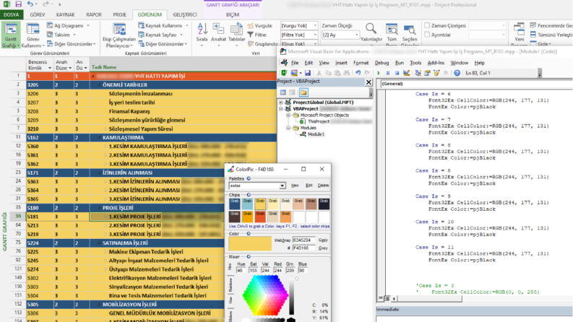
Task: Collapse the ÖNEMLİ TARİHLER summary task
Action: pos(100,85)
